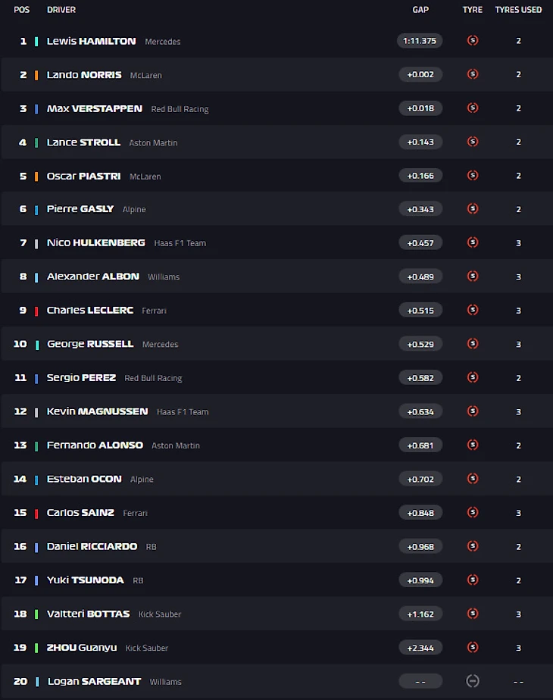Viewport: 553px width, 700px height.
Task: Click the TYRES USED column header
Action: point(518,9)
